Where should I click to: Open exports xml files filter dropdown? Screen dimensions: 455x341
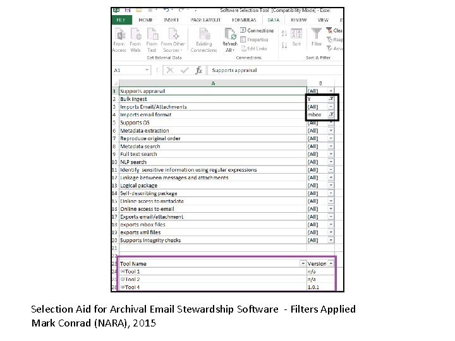click(x=331, y=232)
